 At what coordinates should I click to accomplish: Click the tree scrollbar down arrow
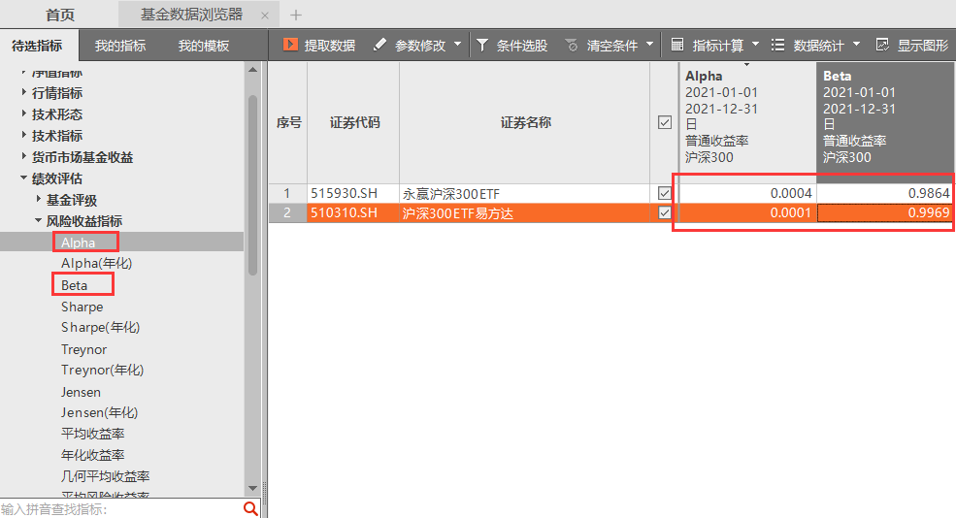252,489
